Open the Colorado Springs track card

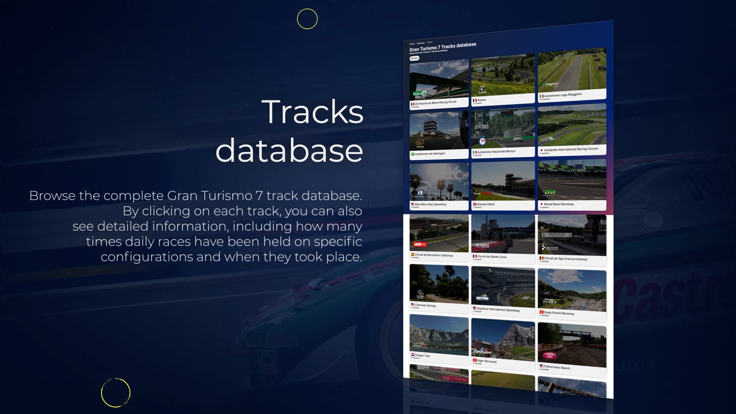[439, 286]
